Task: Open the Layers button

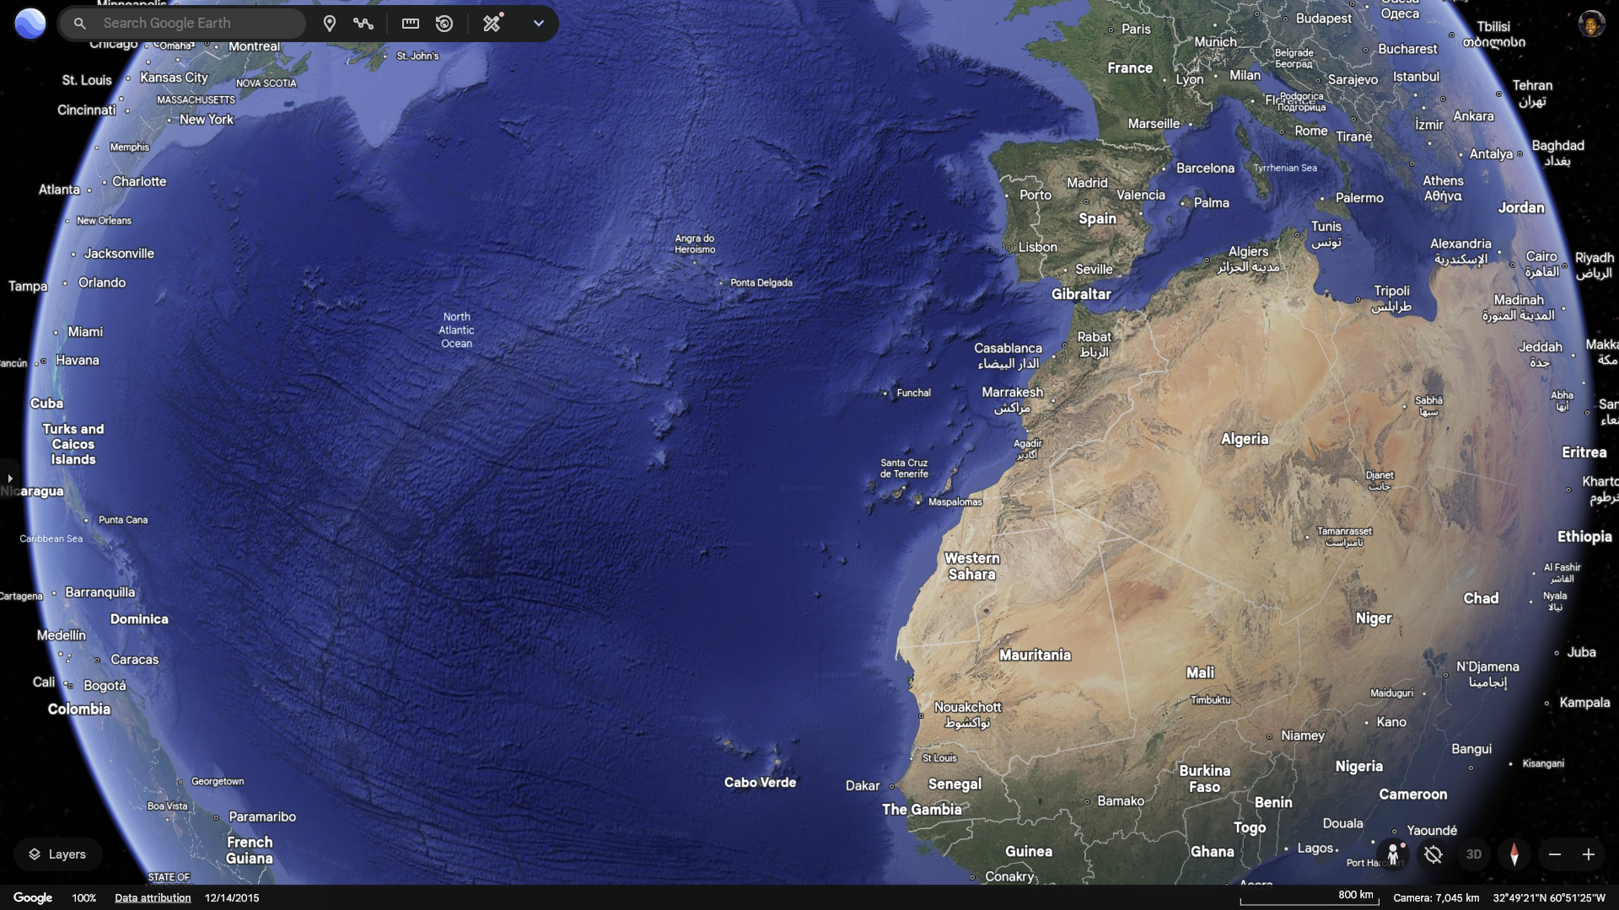Action: (x=57, y=854)
